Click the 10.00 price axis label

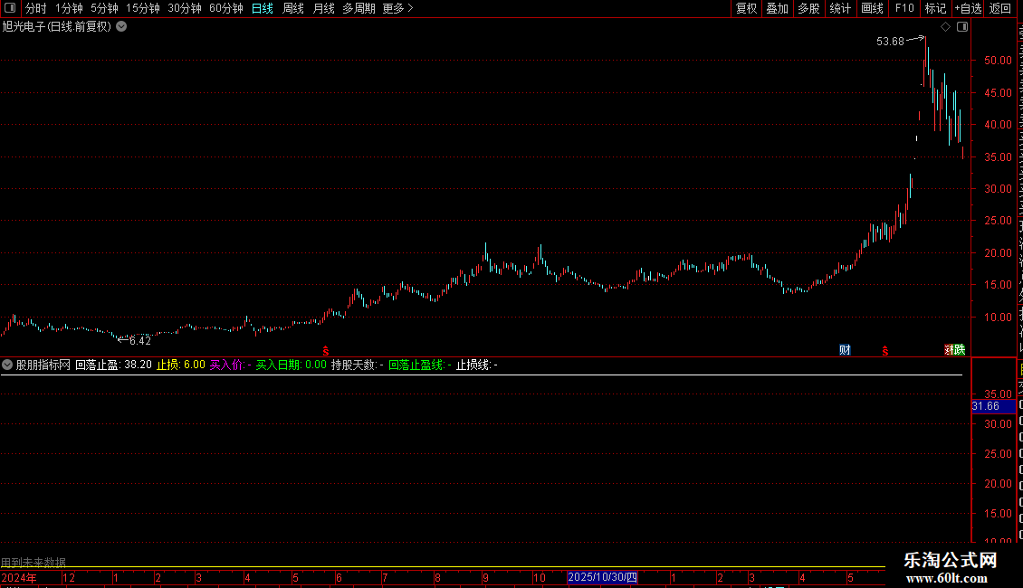tap(998, 318)
